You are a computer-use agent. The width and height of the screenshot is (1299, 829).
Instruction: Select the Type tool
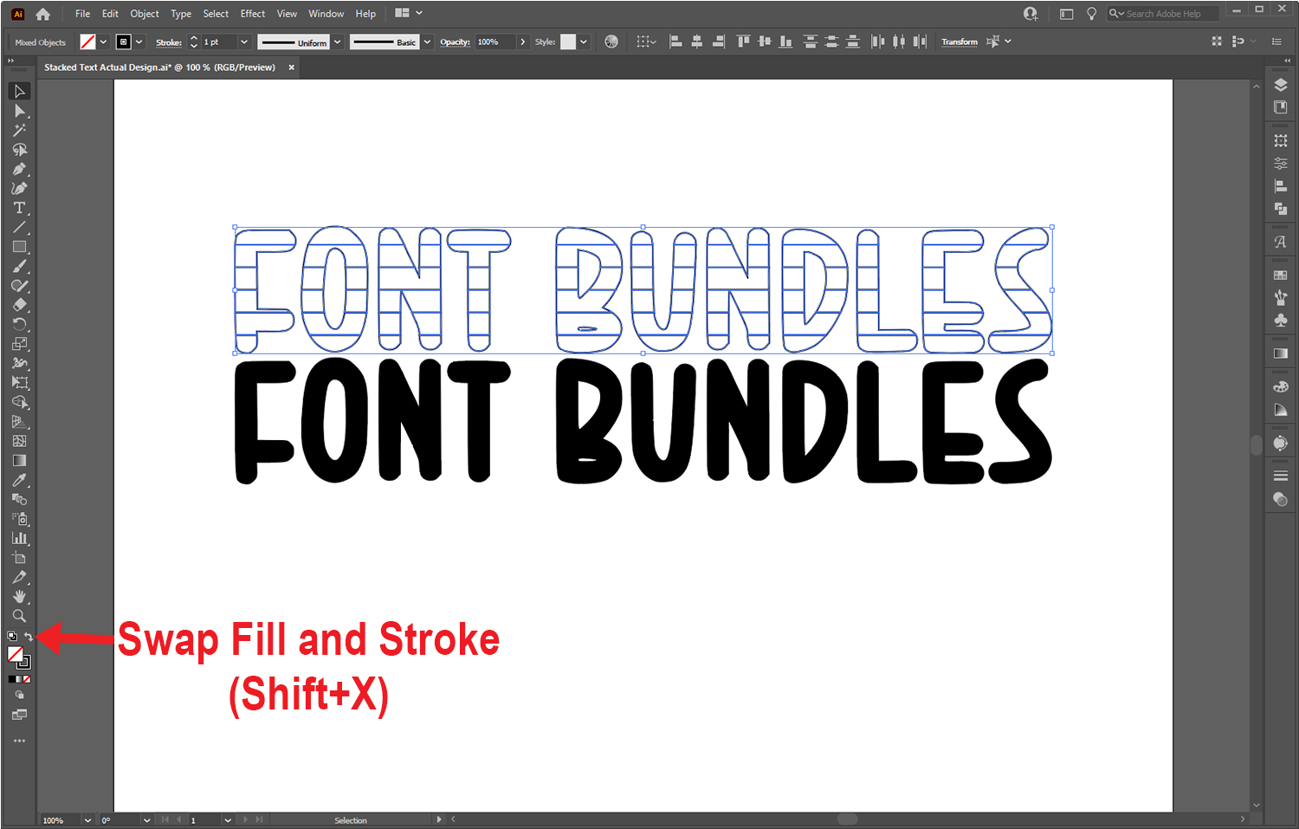[x=19, y=208]
